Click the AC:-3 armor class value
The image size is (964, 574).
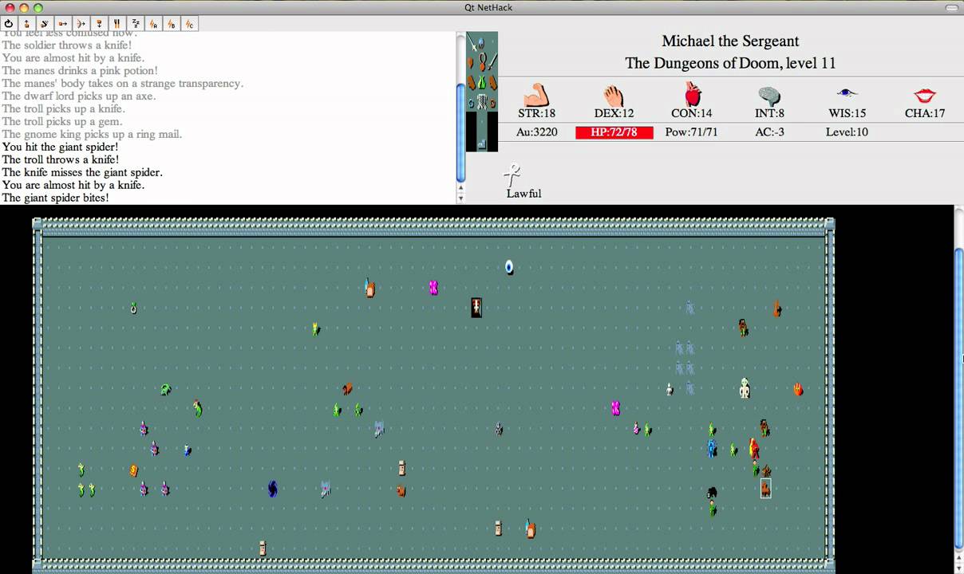(x=769, y=132)
